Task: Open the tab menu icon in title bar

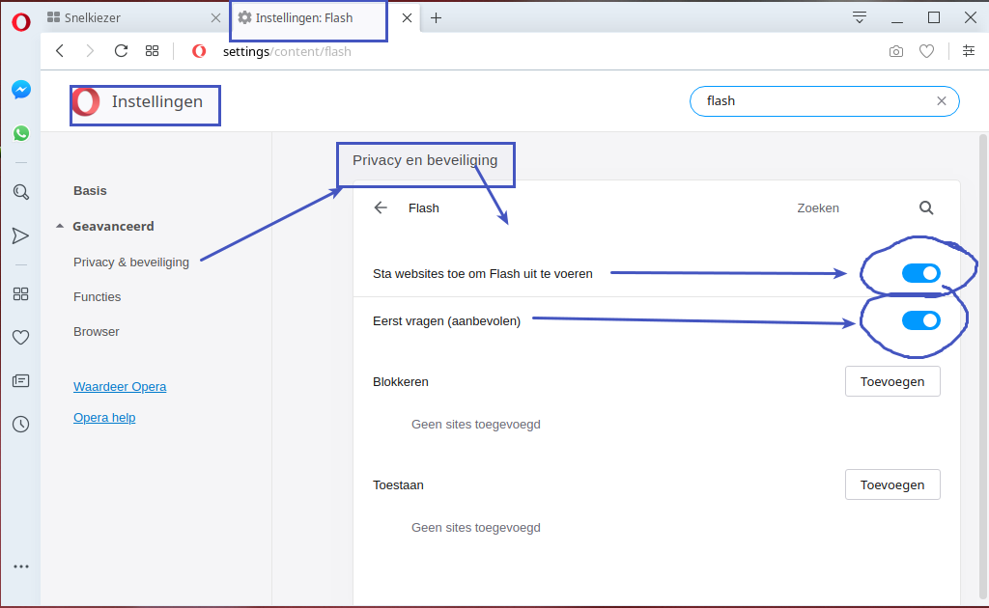Action: pos(859,17)
